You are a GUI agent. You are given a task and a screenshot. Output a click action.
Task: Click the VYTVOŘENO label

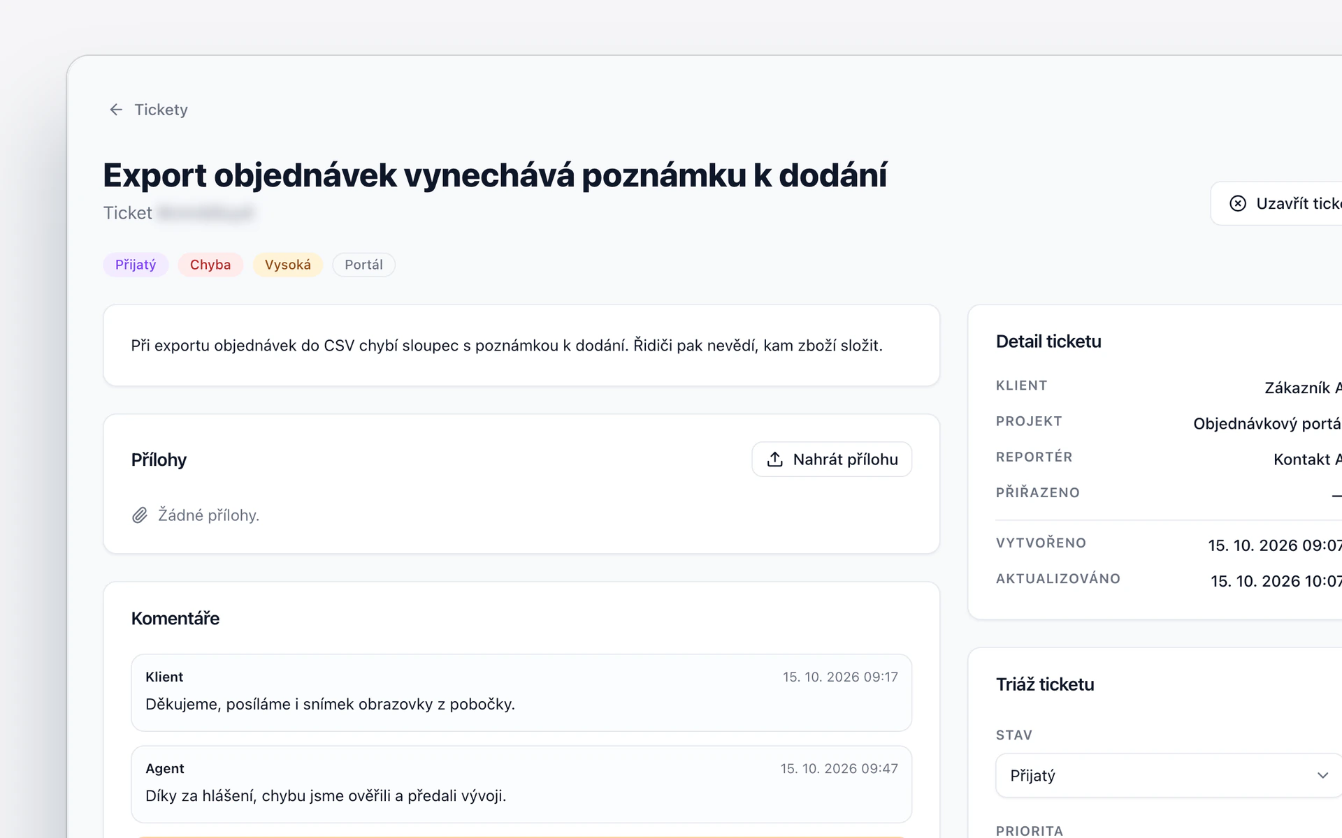pos(1041,543)
